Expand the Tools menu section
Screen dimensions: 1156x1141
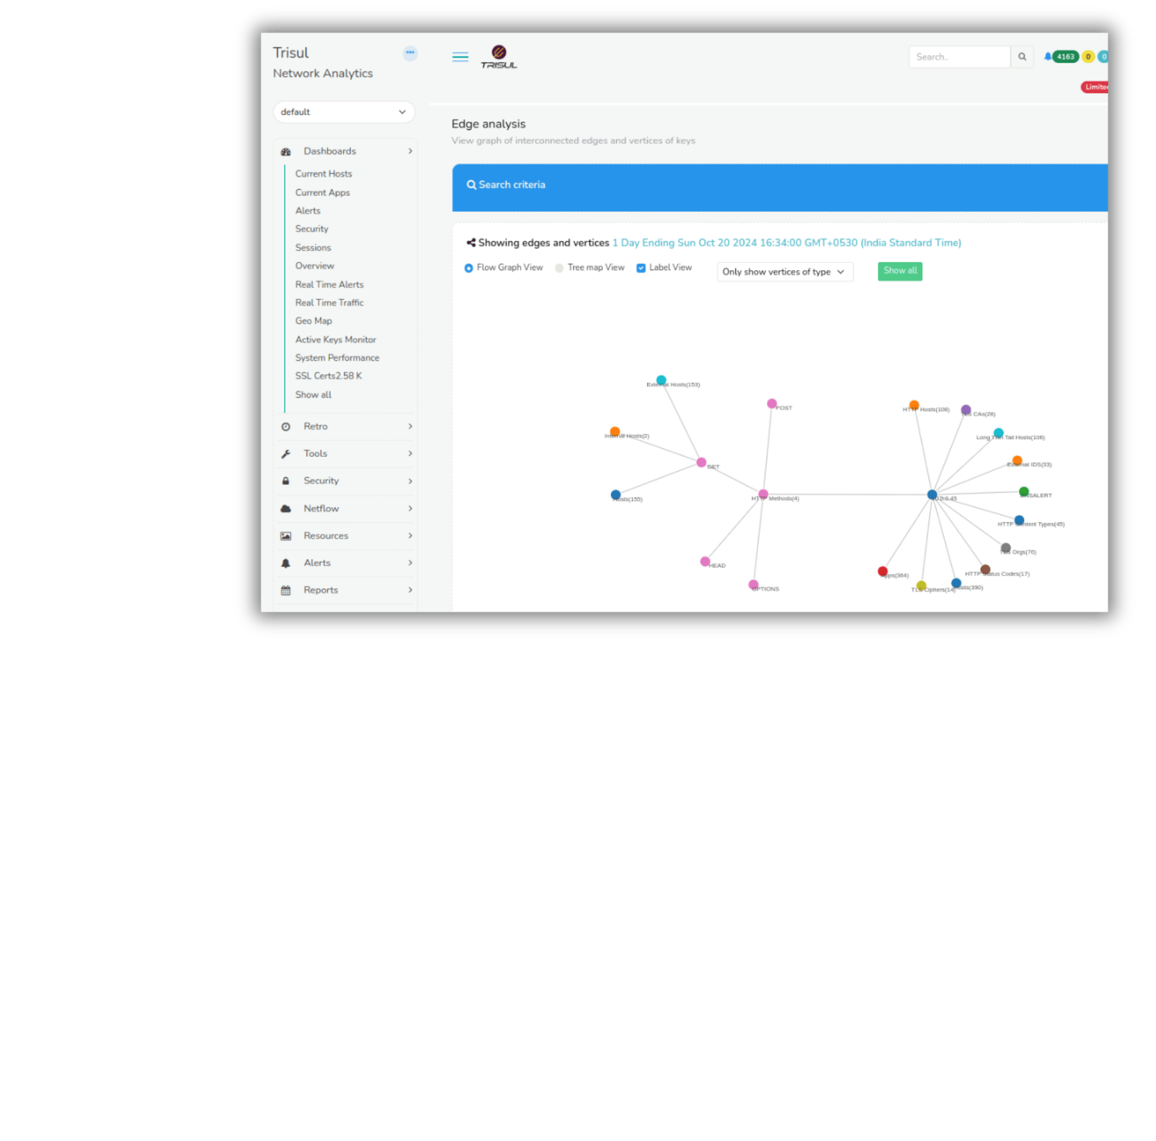tap(345, 453)
